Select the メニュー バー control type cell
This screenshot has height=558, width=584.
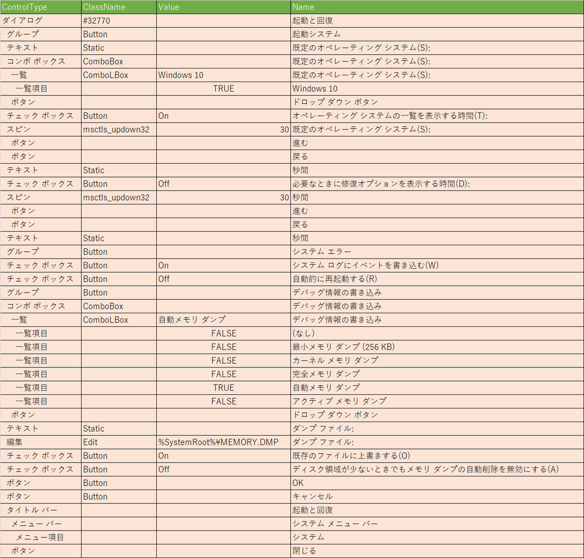coord(40,524)
